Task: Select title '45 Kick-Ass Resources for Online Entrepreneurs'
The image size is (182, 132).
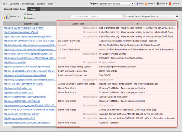Action: click(128, 41)
